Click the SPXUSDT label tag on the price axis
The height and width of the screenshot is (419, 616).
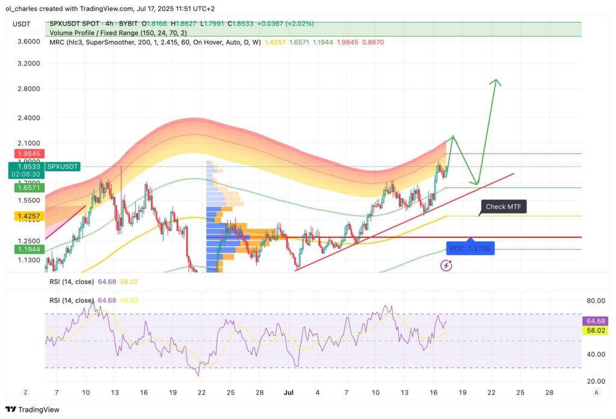pyautogui.click(x=62, y=166)
